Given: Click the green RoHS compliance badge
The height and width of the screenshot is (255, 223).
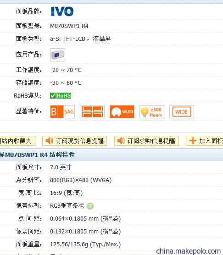Looking at the screenshot, I should pos(61,95).
